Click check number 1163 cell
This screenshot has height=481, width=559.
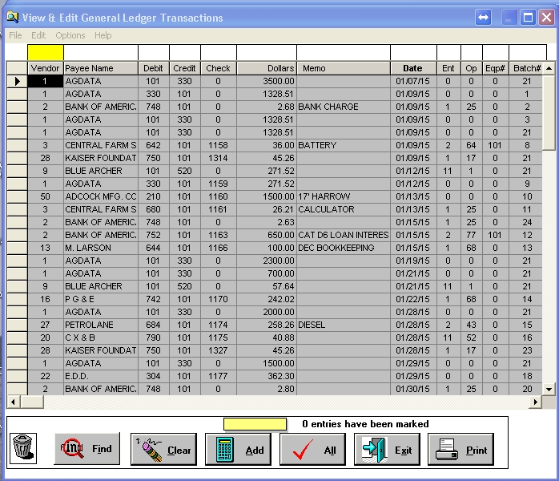[x=218, y=235]
